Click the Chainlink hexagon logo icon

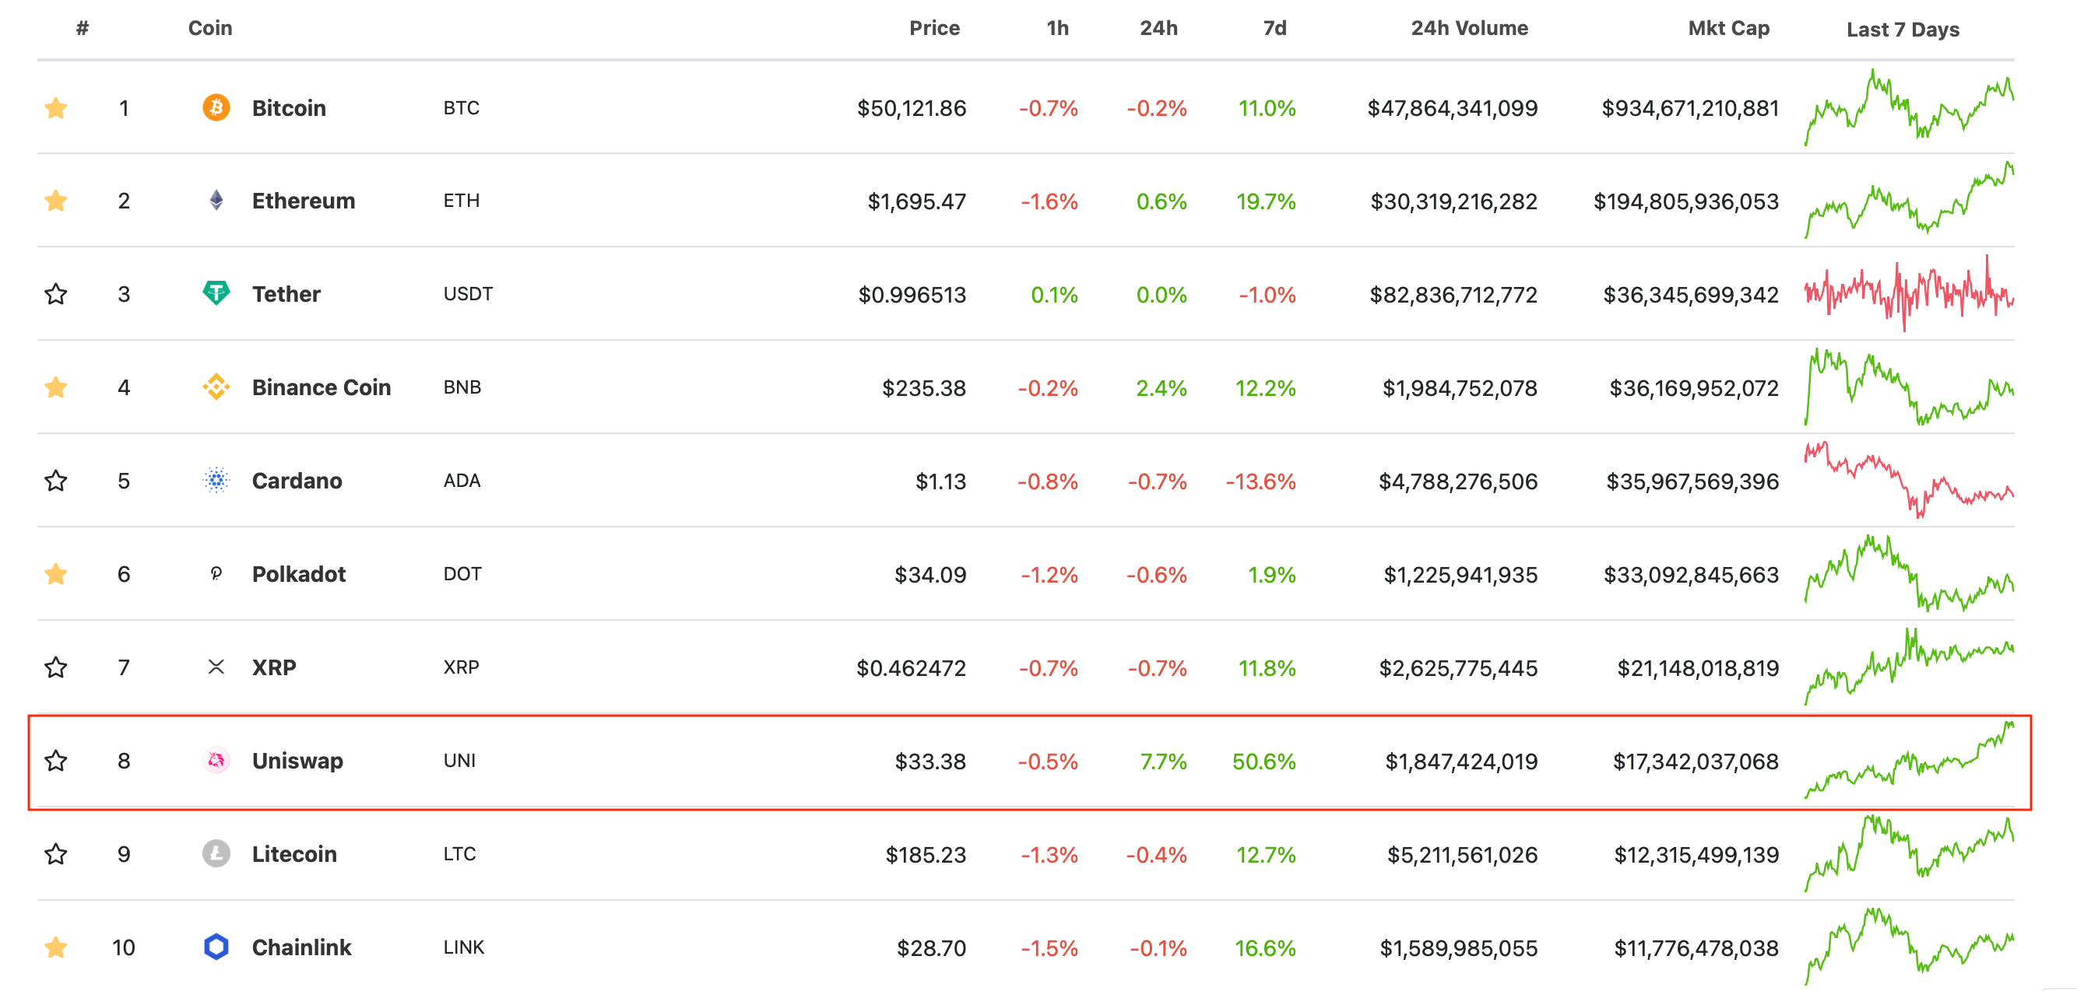coord(216,947)
